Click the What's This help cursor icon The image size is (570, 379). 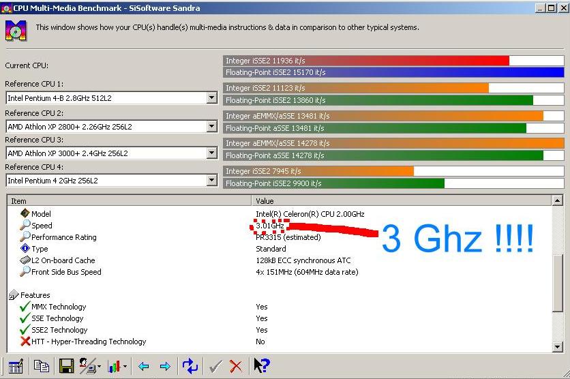pyautogui.click(x=261, y=365)
